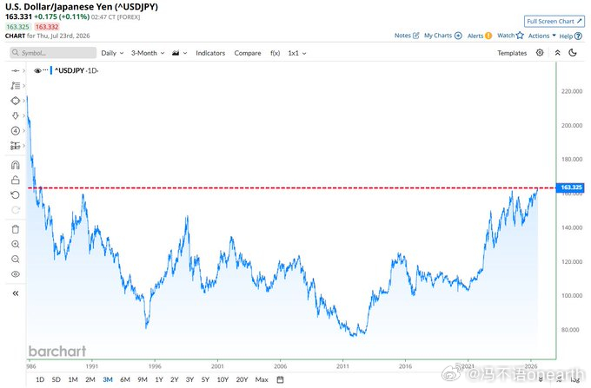Click the green 163.325 bid price
This screenshot has height=388, width=591.
point(17,27)
